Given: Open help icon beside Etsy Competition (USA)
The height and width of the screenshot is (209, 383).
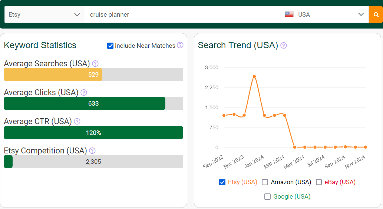Looking at the screenshot, I should (92, 151).
